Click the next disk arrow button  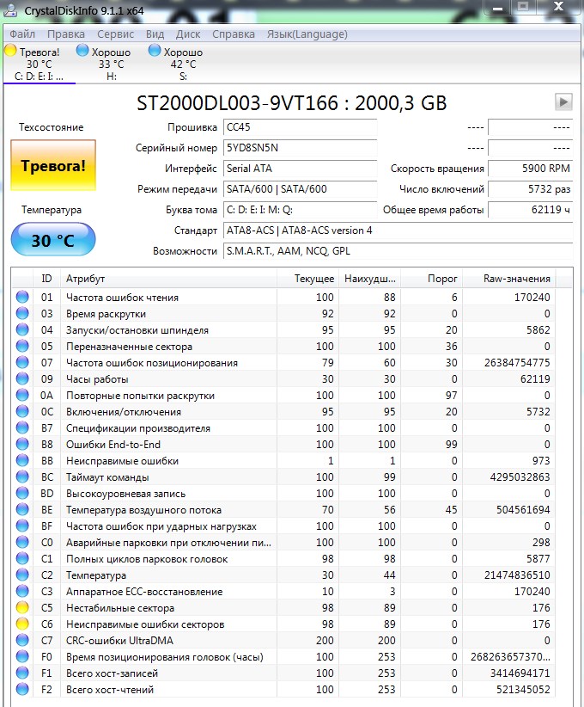[563, 101]
